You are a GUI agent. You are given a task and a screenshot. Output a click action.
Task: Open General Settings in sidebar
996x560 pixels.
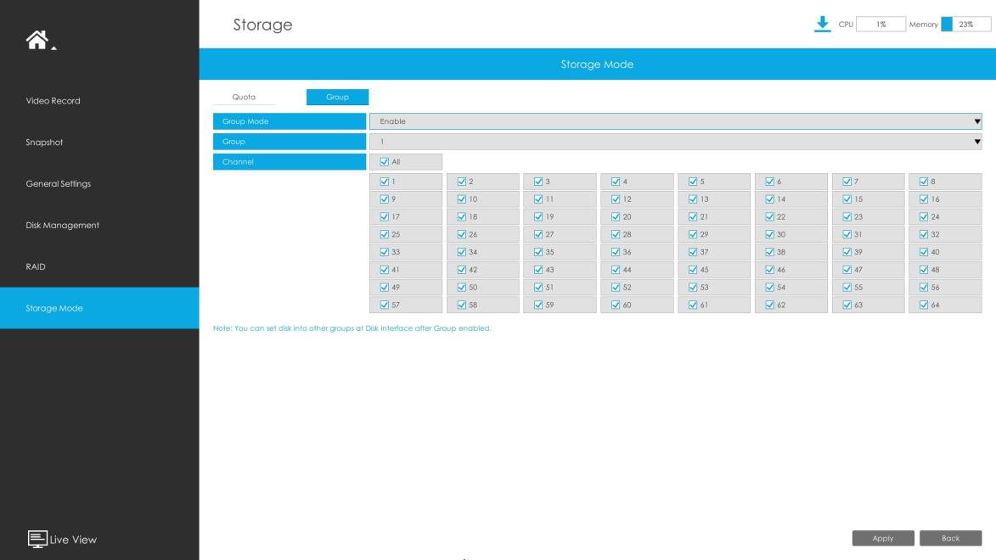[59, 183]
